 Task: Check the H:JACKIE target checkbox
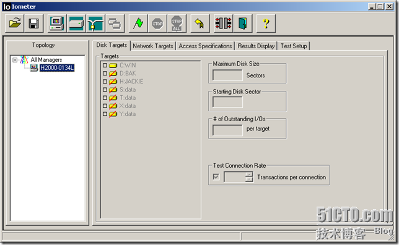pos(105,82)
